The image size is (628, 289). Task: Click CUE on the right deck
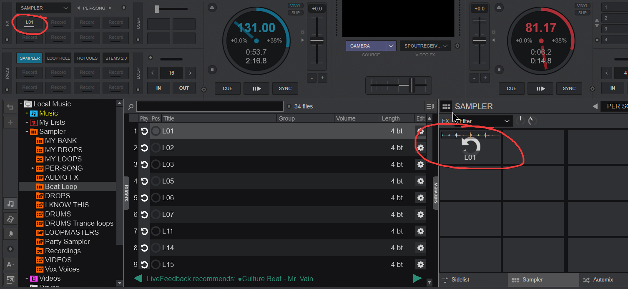511,88
